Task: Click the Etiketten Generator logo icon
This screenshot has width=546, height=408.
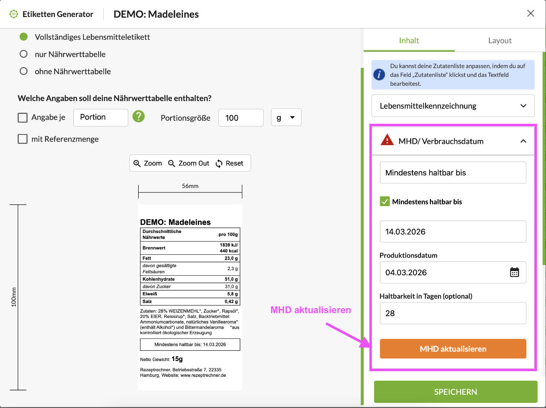Action: [14, 14]
